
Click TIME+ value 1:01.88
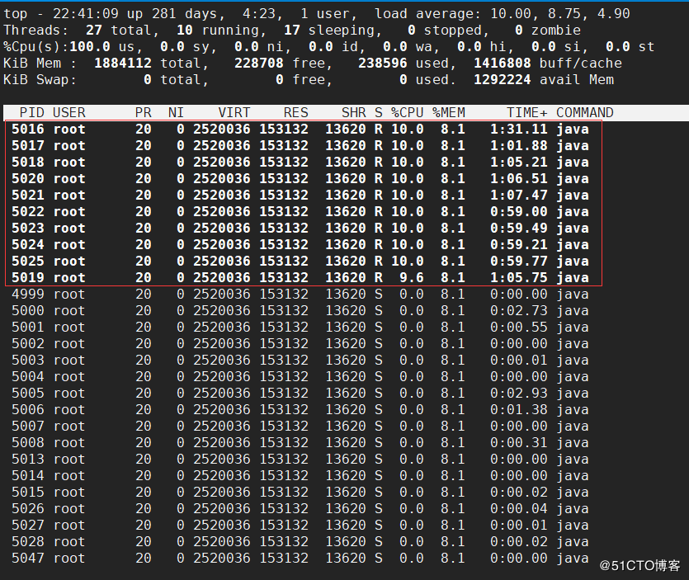pyautogui.click(x=519, y=145)
